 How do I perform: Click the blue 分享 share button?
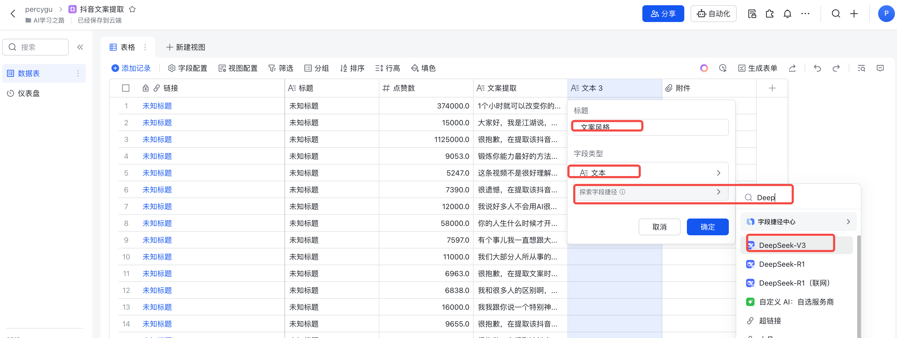[x=663, y=14]
